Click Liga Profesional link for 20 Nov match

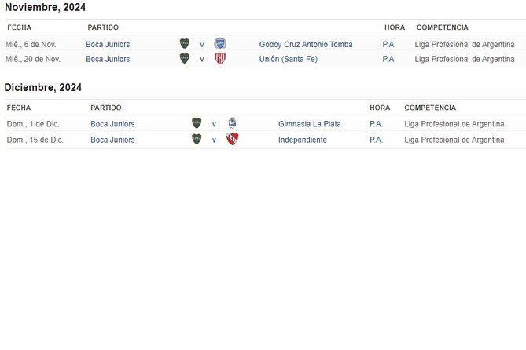pyautogui.click(x=465, y=59)
